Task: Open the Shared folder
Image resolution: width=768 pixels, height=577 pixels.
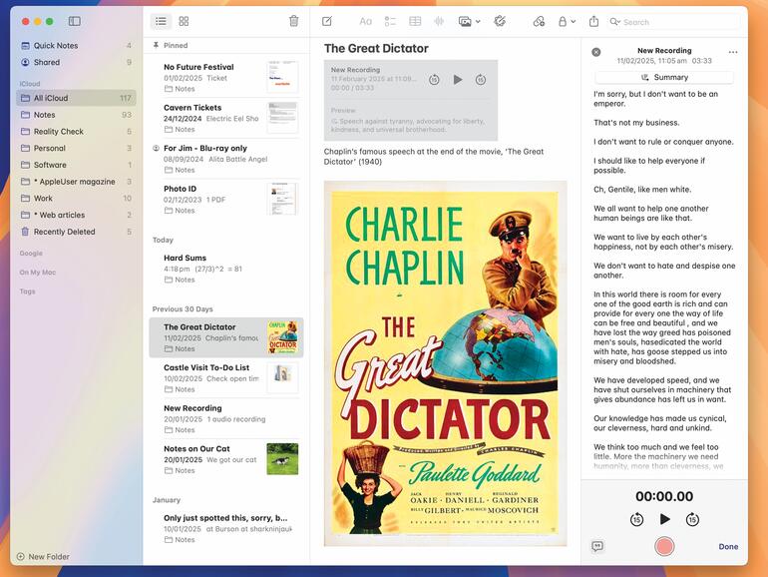Action: tap(76, 62)
